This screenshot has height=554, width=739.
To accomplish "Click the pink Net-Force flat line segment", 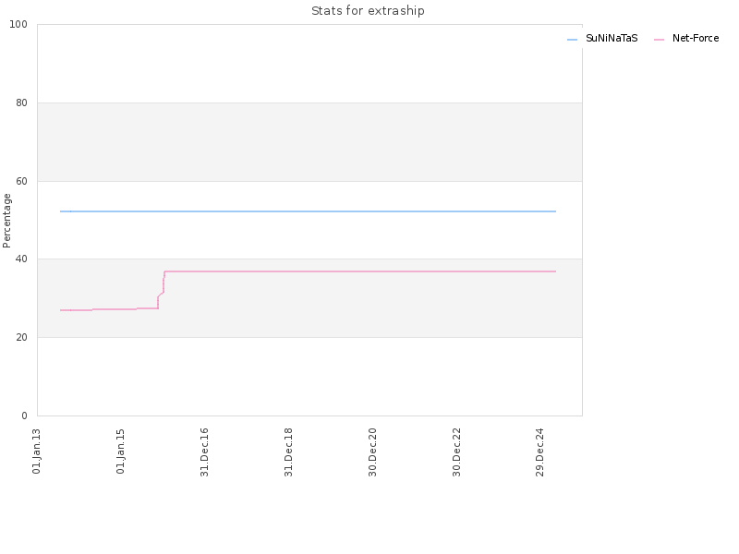I will [x=360, y=271].
